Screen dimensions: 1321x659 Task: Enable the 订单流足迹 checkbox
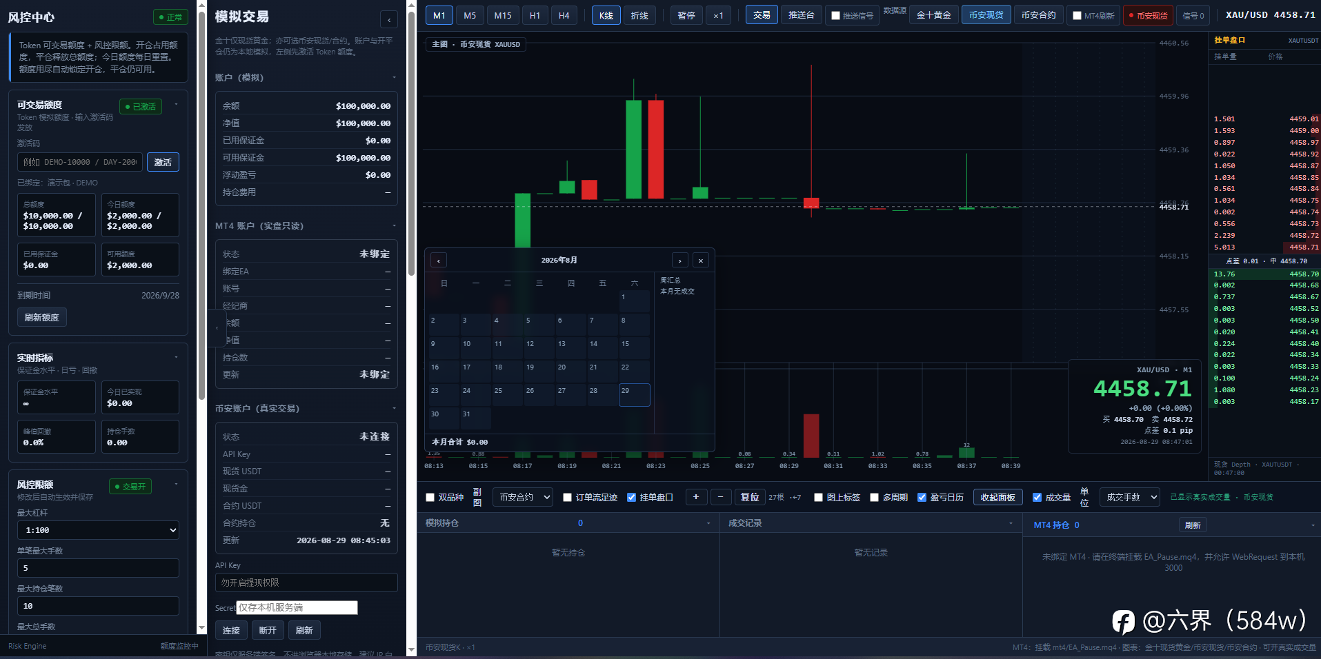pyautogui.click(x=567, y=497)
